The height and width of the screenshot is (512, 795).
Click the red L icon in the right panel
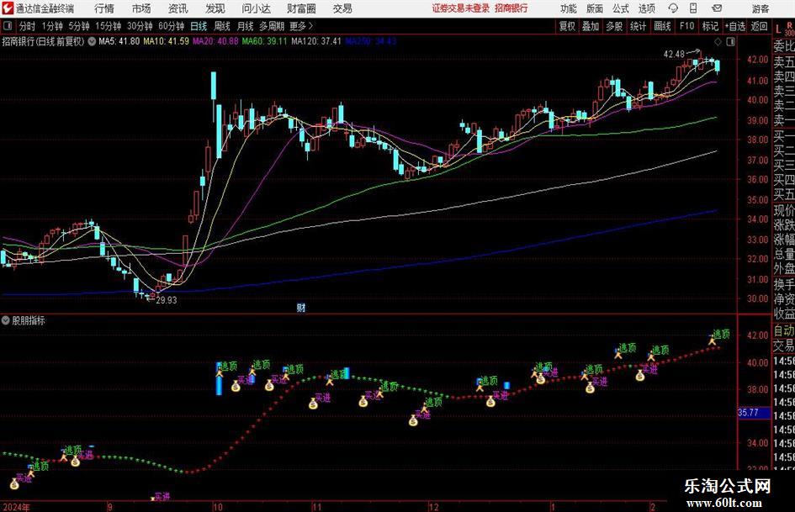click(x=778, y=29)
